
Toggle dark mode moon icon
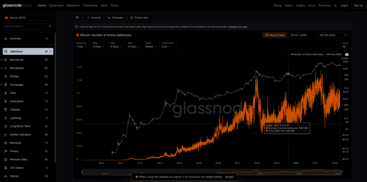pyautogui.click(x=335, y=5)
